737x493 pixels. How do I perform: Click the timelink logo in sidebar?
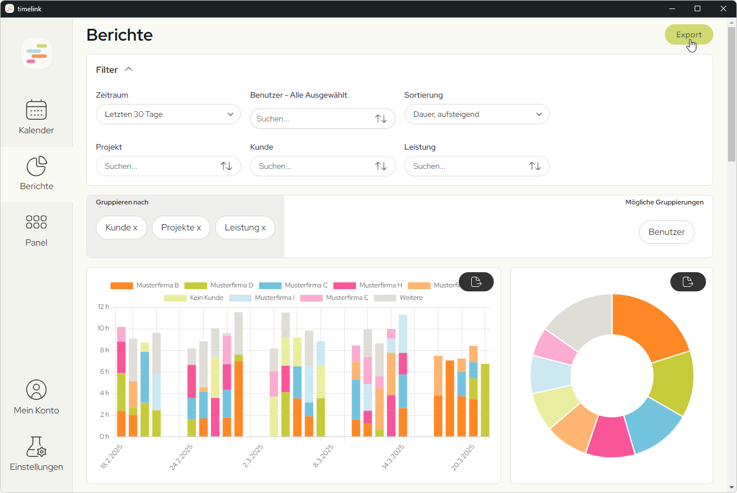click(37, 54)
